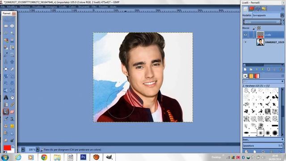
Task: Swap foreground and background colors
Action: coord(13,146)
